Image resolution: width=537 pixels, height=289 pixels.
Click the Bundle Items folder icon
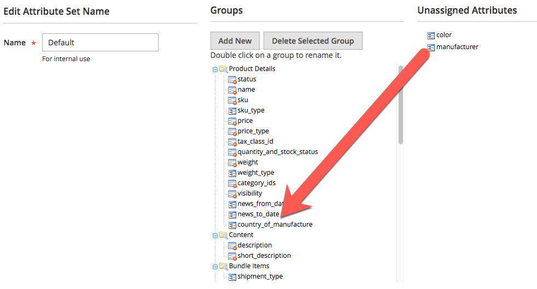[223, 267]
